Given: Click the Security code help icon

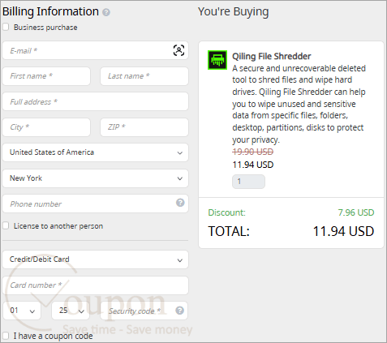Looking at the screenshot, I should point(179,311).
